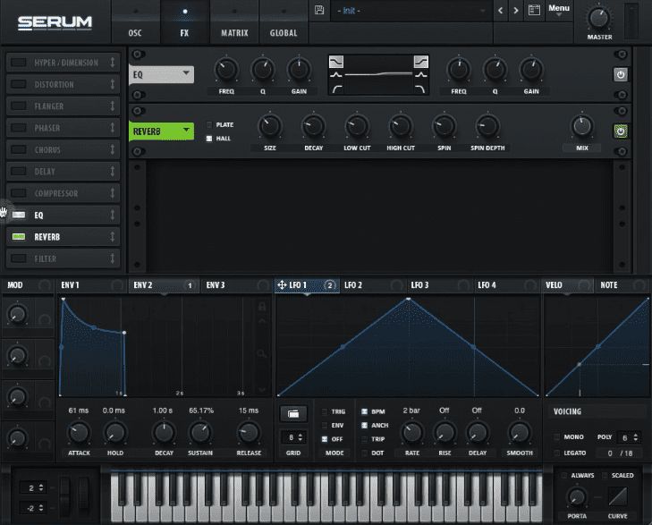Screen dimensions: 652x525
Task: Enable the Hyper/Dimension effect
Action: (19, 63)
